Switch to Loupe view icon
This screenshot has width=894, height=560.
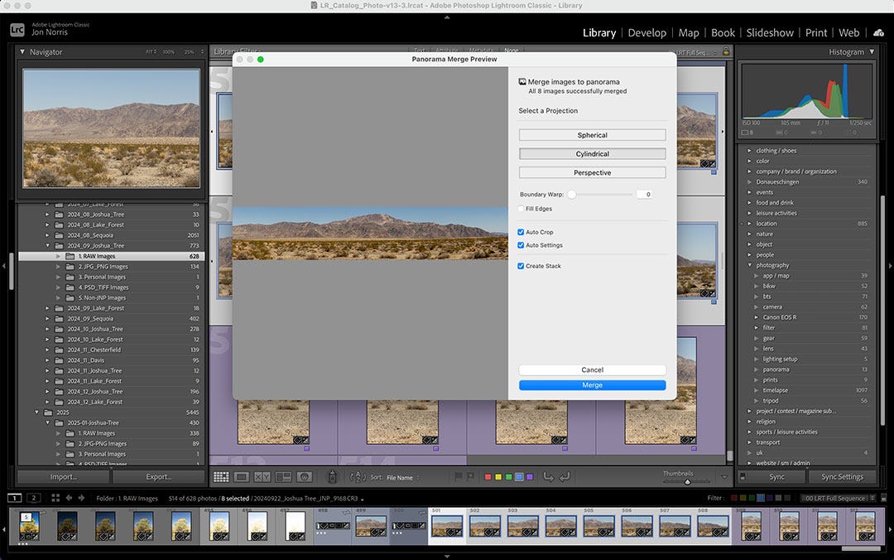(242, 477)
